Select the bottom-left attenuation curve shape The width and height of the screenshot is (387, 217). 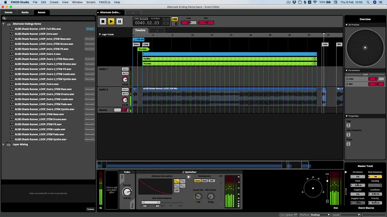click(x=177, y=186)
